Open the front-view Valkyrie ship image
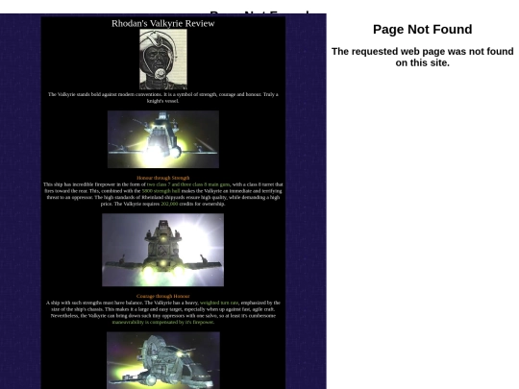The height and width of the screenshot is (389, 519). 163,139
